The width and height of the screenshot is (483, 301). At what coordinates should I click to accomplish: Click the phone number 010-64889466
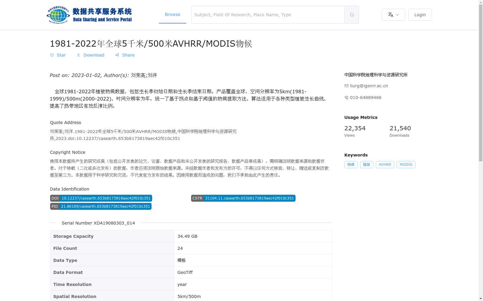click(366, 98)
